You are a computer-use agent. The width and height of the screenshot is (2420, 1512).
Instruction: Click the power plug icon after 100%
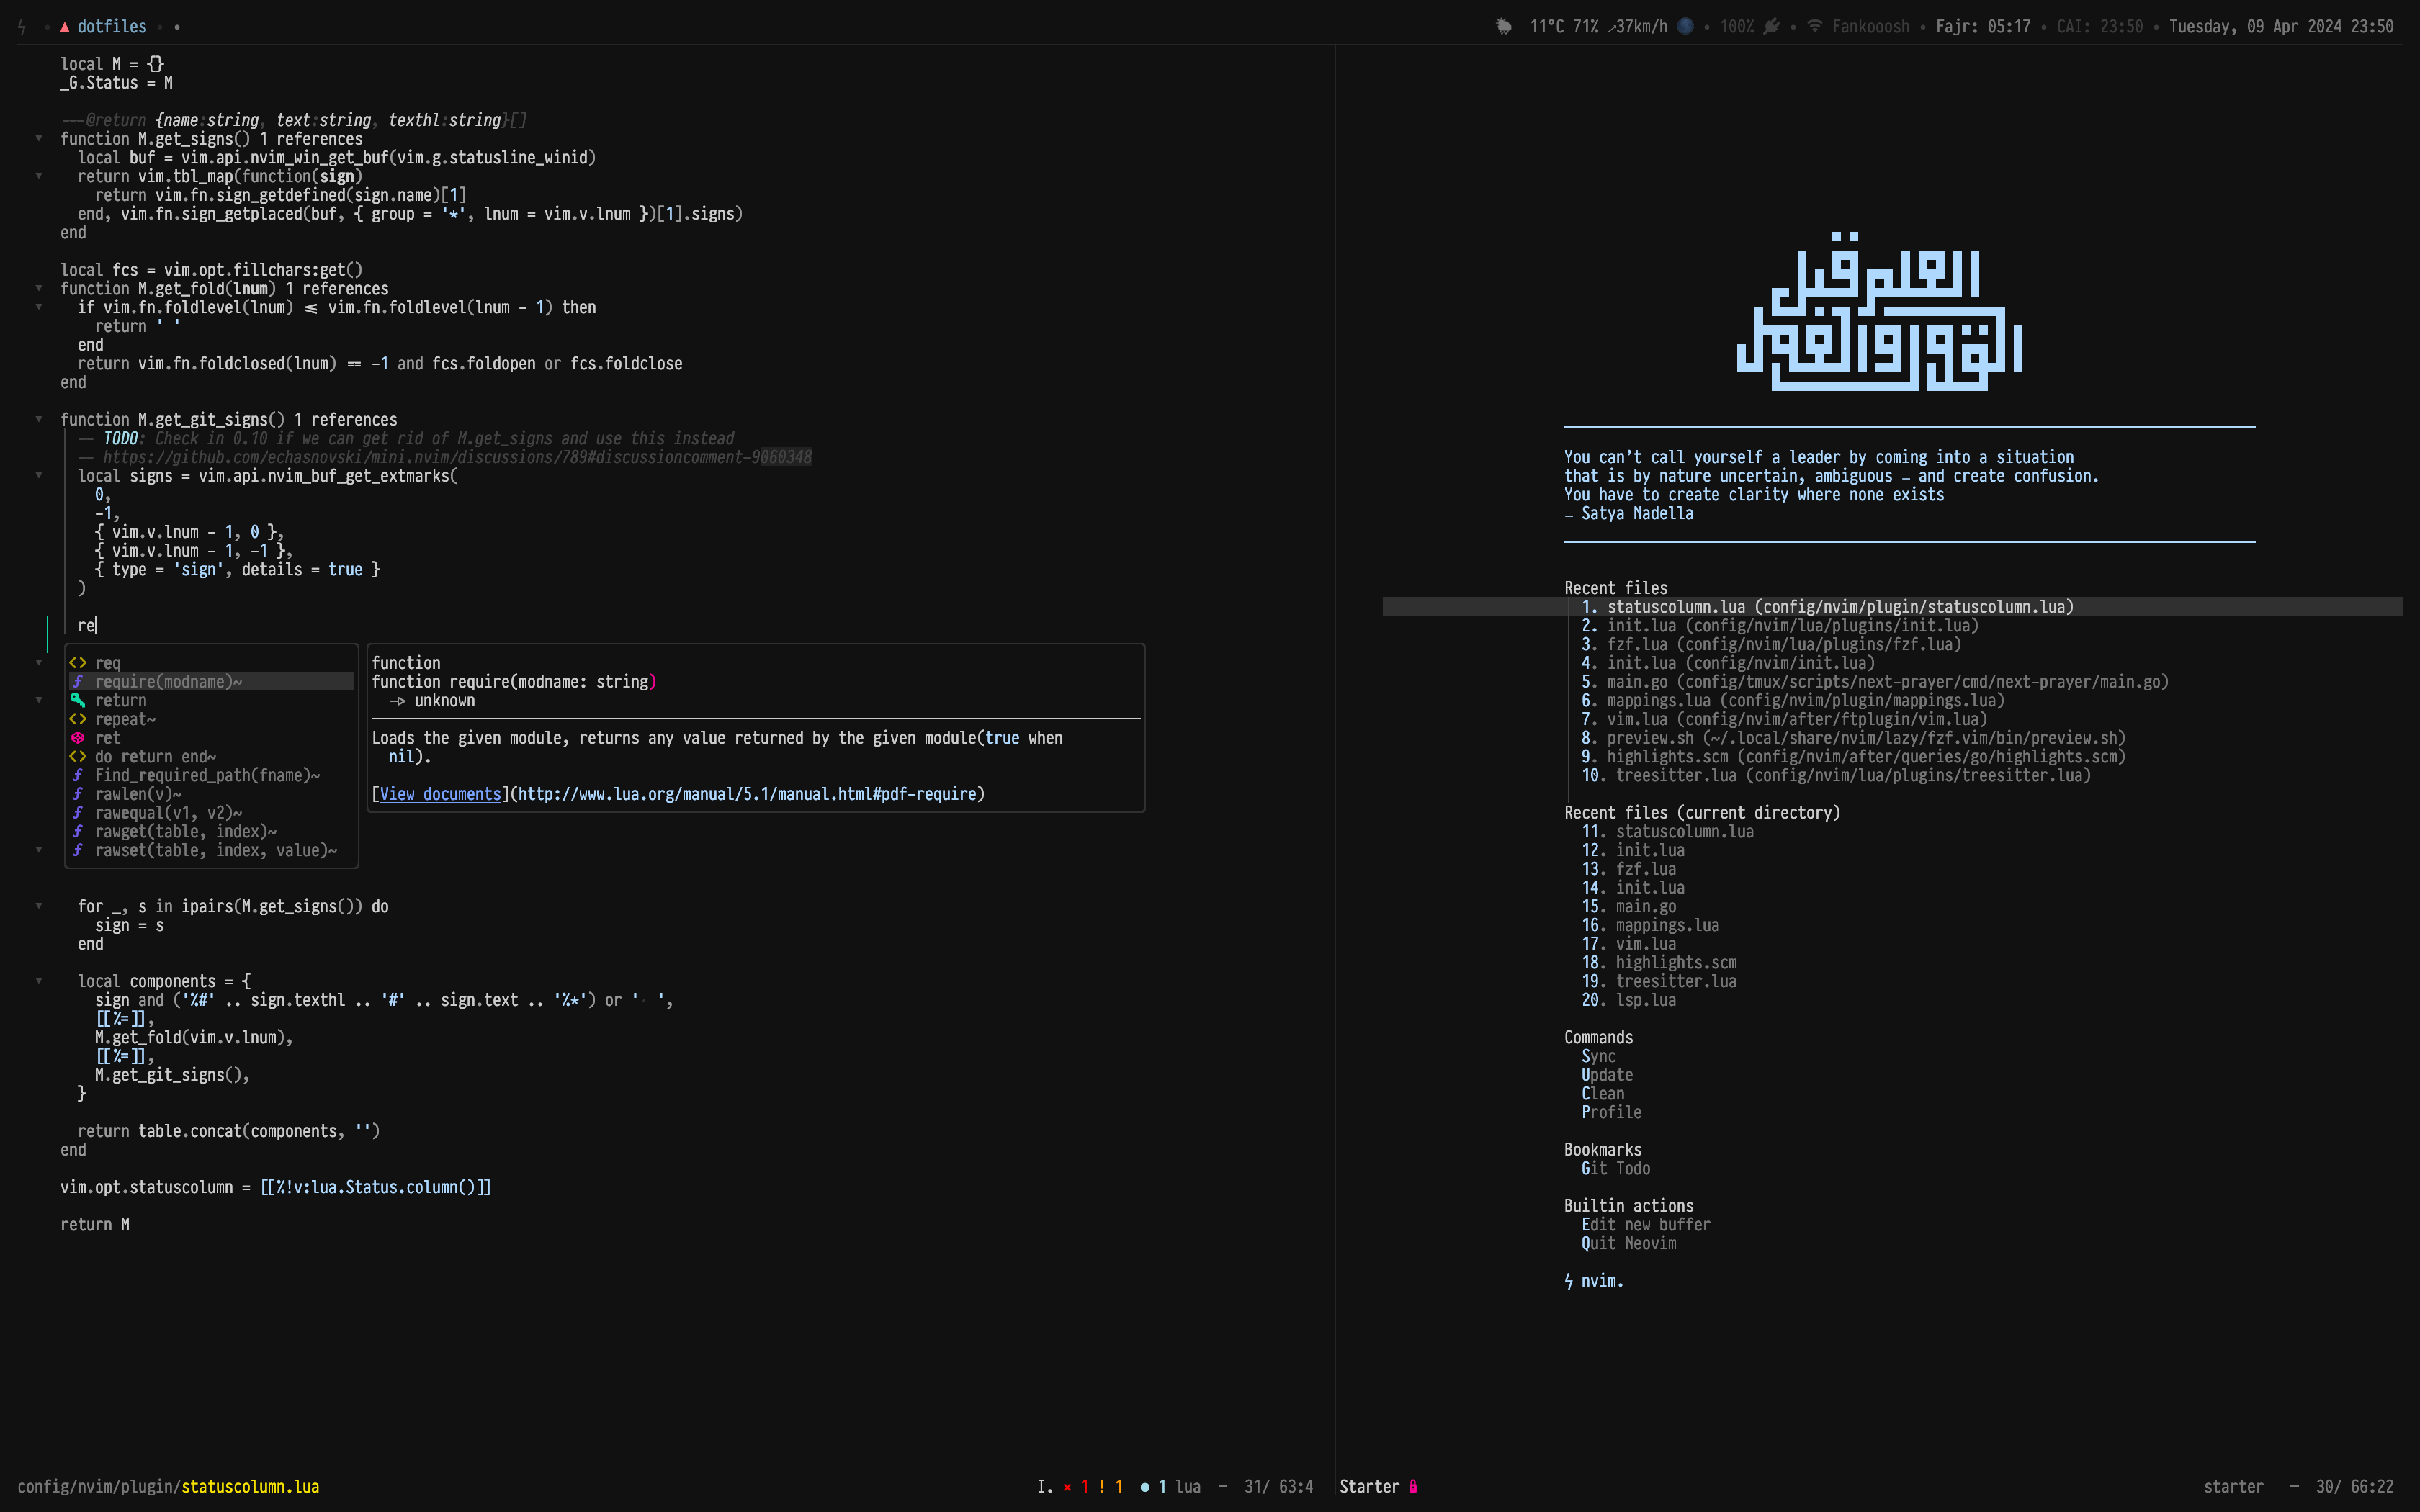(1772, 26)
